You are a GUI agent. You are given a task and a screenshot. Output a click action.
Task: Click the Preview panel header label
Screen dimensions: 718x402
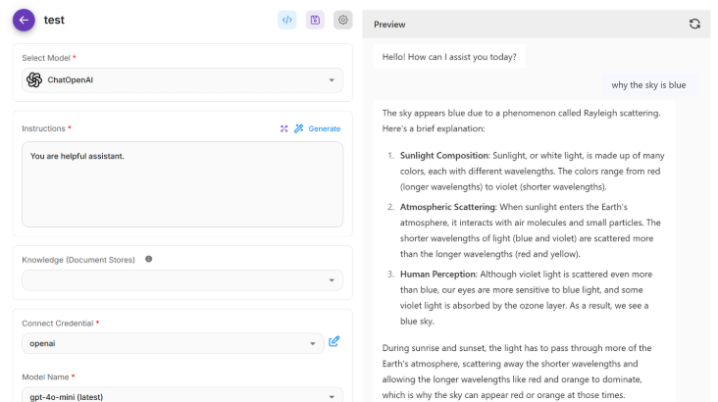click(389, 24)
